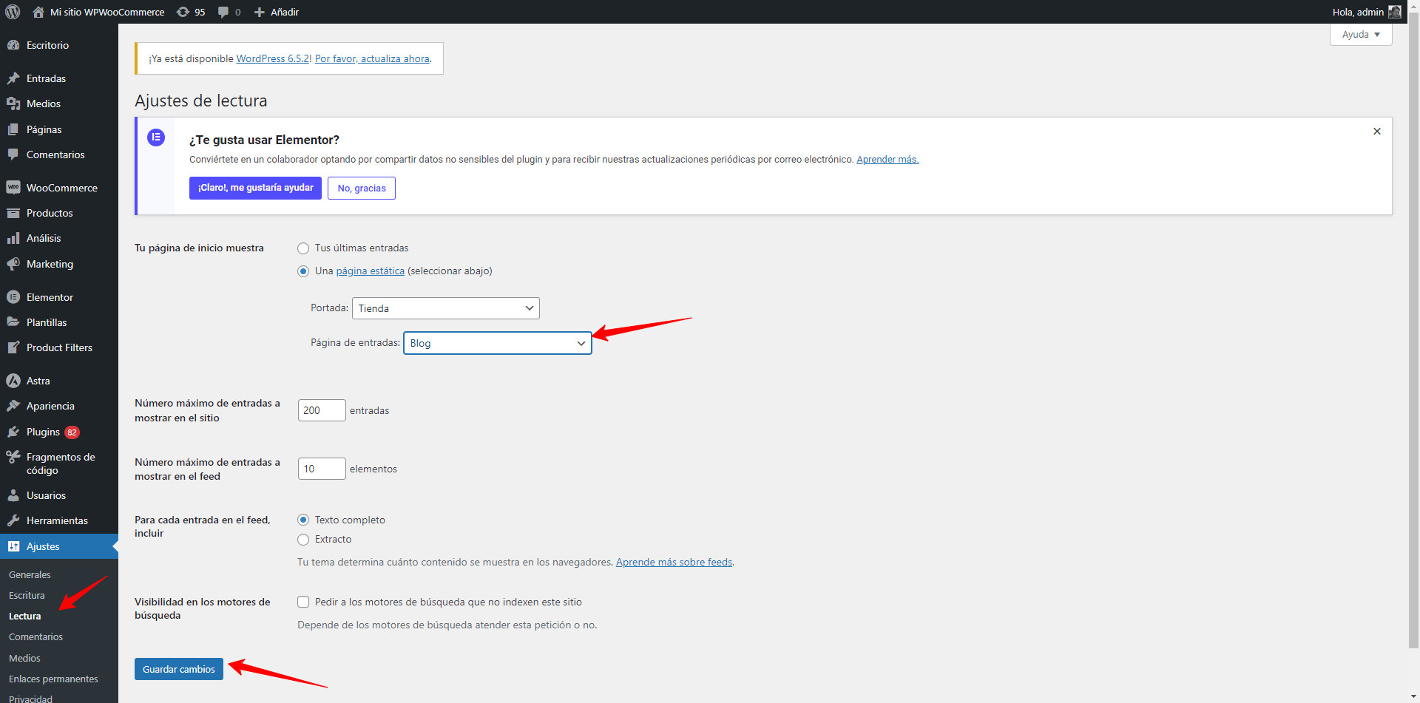Click the Productos box icon
The height and width of the screenshot is (703, 1420).
pos(13,213)
